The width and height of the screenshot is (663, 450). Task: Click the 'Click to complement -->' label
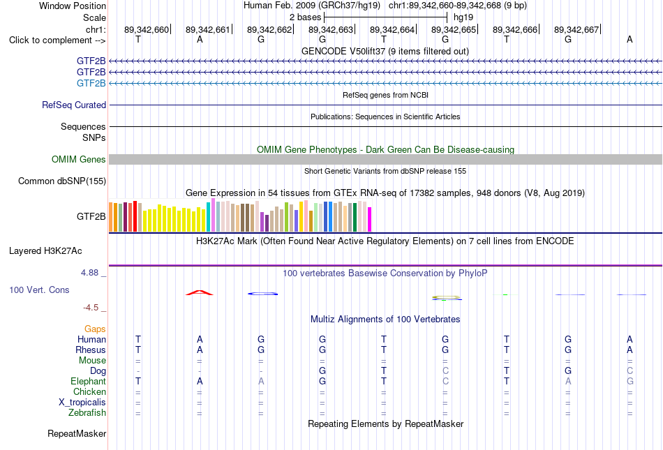tap(57, 40)
